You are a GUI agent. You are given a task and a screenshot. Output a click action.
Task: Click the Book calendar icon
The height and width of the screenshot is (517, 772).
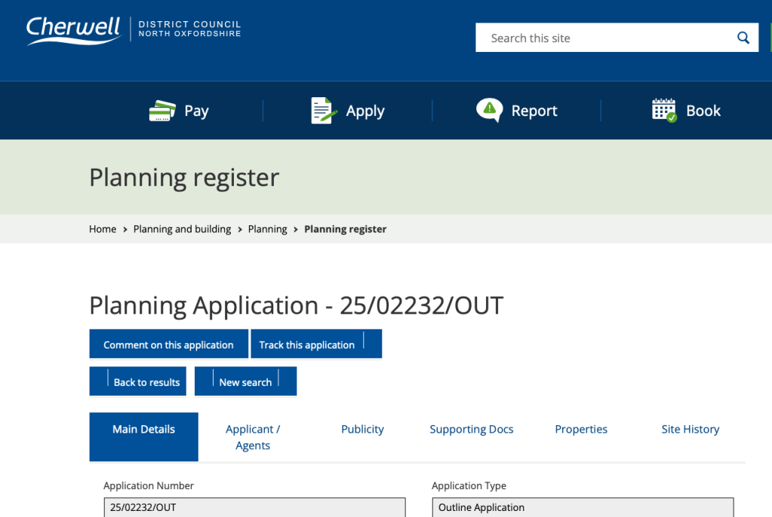pyautogui.click(x=664, y=110)
